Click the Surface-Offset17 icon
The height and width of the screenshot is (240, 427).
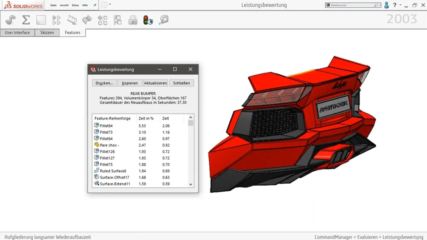coord(97,177)
